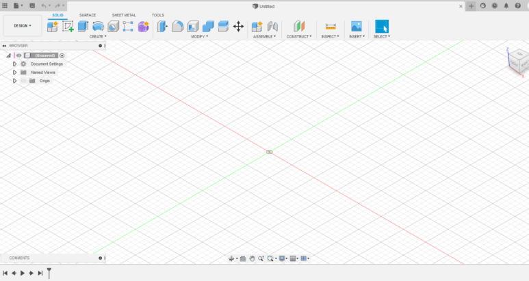Select the Untitled document tab
Screen dimensions: 529x281
[x=263, y=6]
